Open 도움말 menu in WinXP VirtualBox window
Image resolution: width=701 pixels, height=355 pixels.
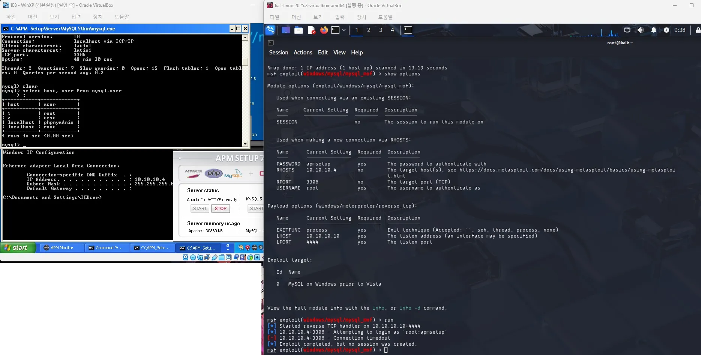(x=122, y=17)
